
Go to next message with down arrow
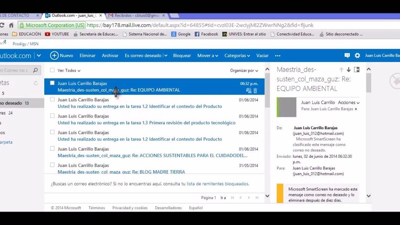(x=349, y=70)
